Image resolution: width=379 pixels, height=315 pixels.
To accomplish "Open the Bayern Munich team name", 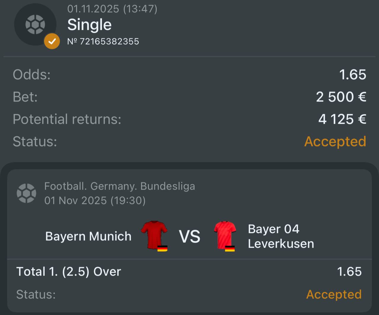I will point(88,236).
